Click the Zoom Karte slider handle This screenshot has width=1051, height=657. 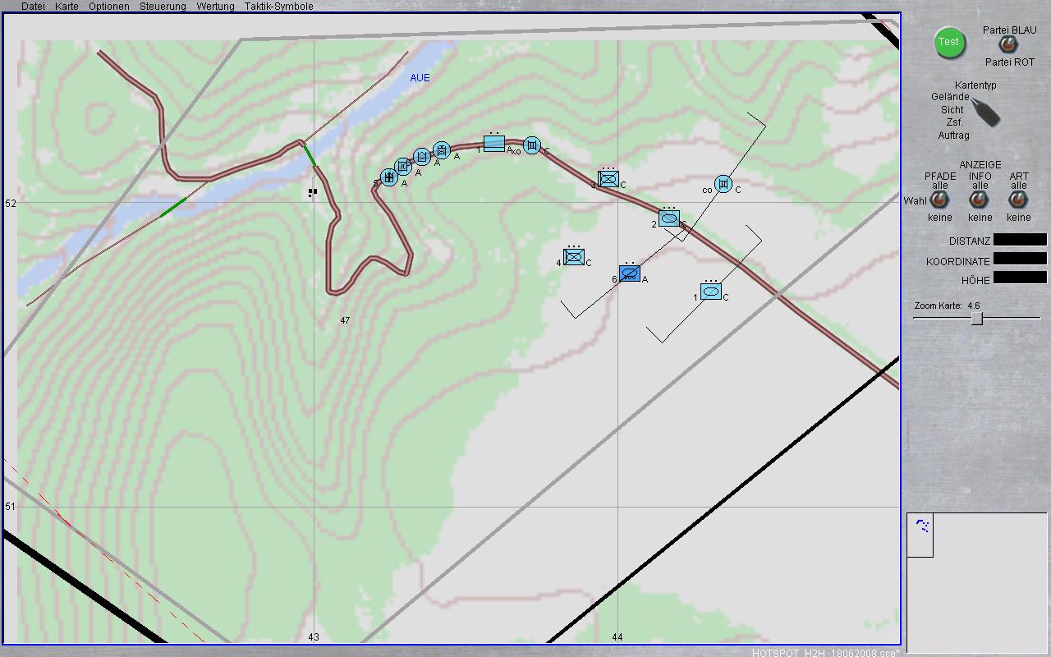pos(977,319)
